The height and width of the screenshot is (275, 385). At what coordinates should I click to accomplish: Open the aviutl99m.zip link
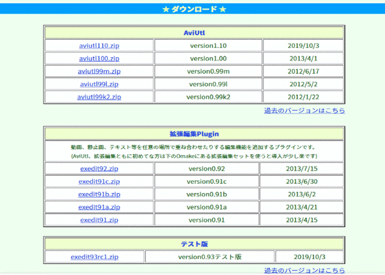(x=99, y=72)
